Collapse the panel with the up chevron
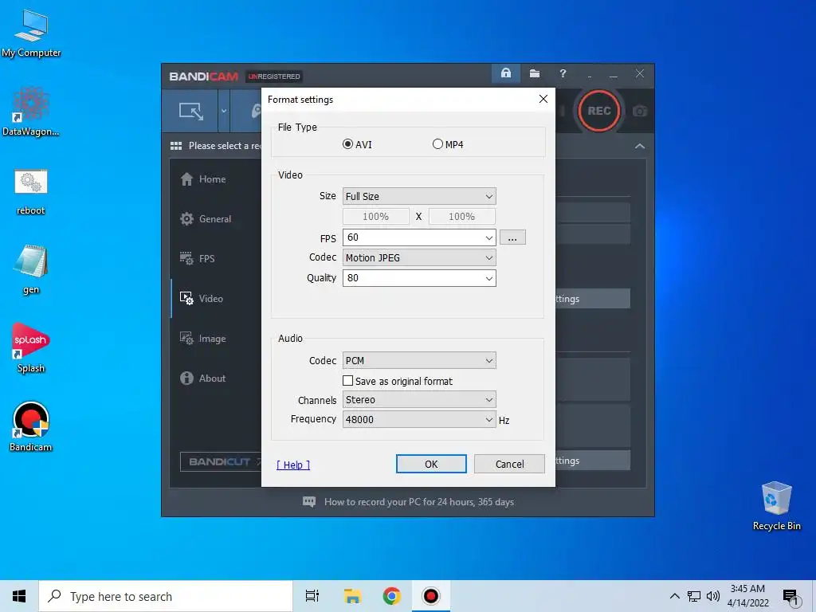The width and height of the screenshot is (816, 612). coord(640,147)
